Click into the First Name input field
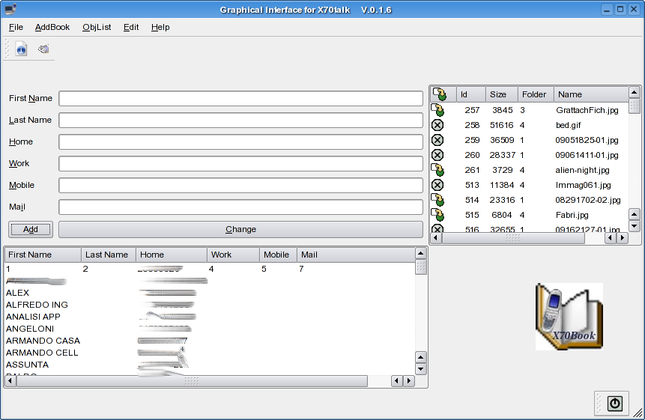Viewport: 645px width, 420px height. (x=240, y=99)
